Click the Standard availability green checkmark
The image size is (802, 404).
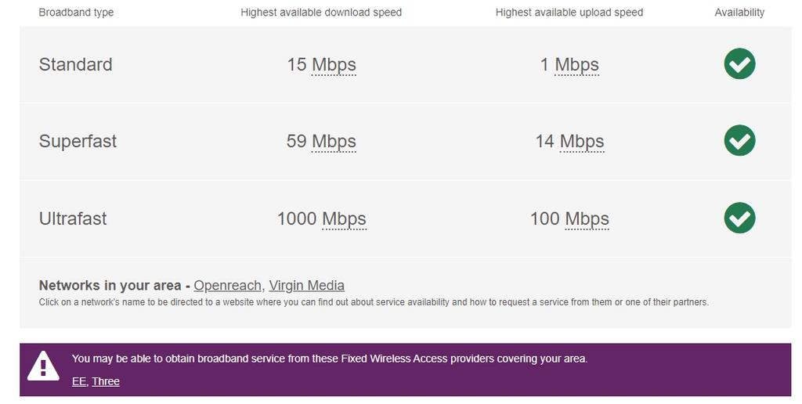point(739,64)
